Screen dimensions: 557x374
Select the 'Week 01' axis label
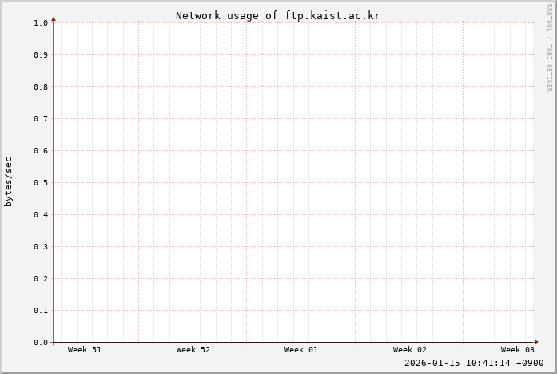click(300, 350)
